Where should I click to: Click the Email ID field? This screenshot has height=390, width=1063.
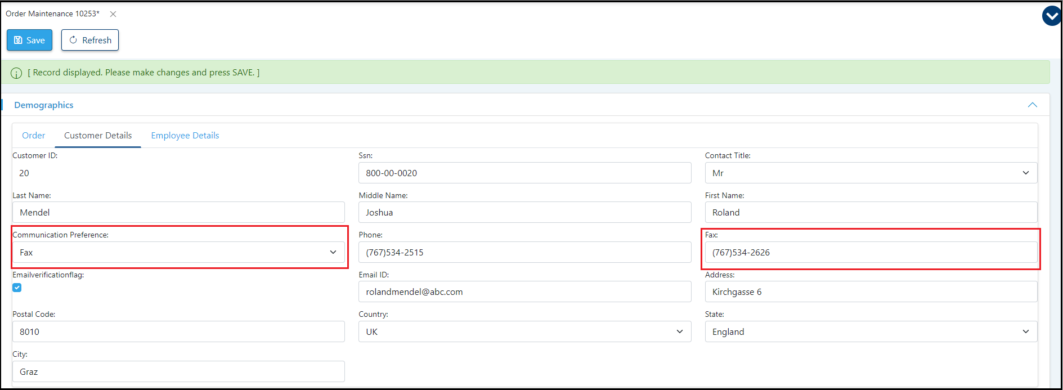(524, 292)
